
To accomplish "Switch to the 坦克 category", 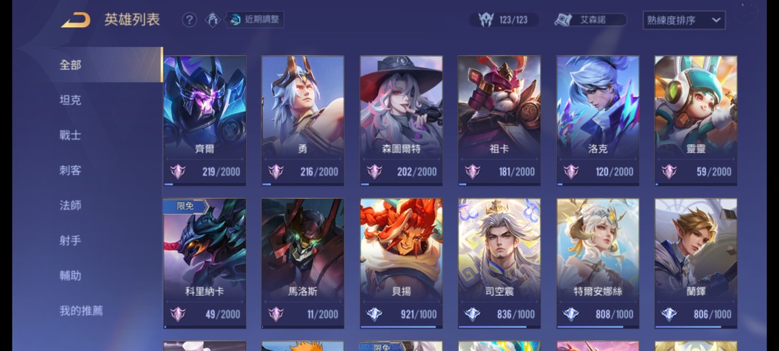I will click(70, 100).
